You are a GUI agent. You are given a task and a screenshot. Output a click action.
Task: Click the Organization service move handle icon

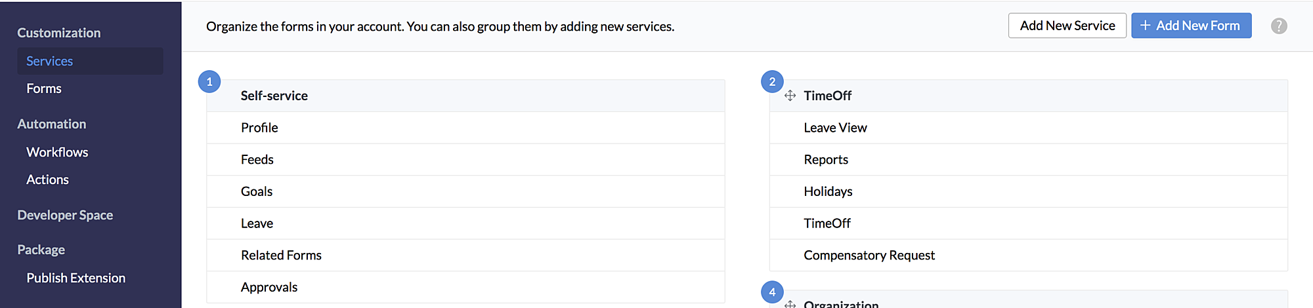pos(790,304)
